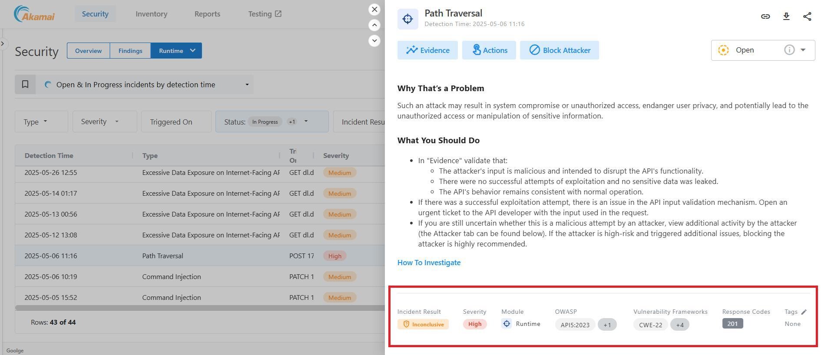Click the bookmark icon for saved views

[25, 85]
